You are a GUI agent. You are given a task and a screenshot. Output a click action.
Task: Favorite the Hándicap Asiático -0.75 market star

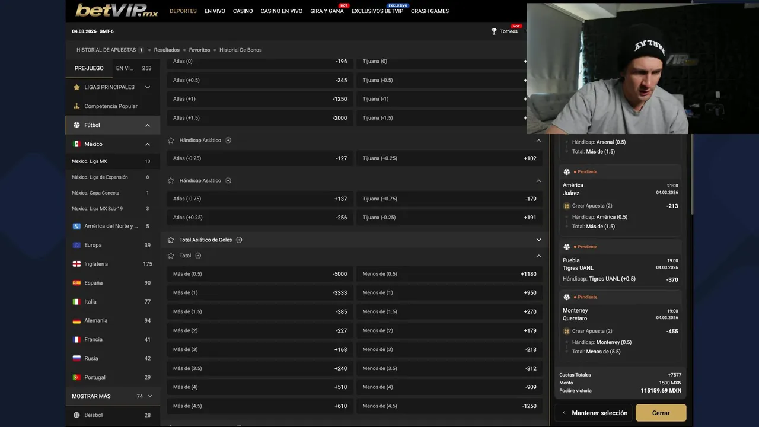pyautogui.click(x=171, y=180)
